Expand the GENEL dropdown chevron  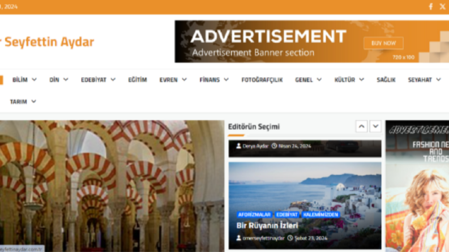click(319, 80)
